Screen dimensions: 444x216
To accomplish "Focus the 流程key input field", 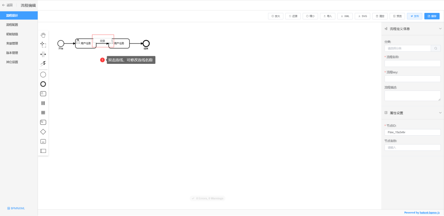I will pos(413,79).
